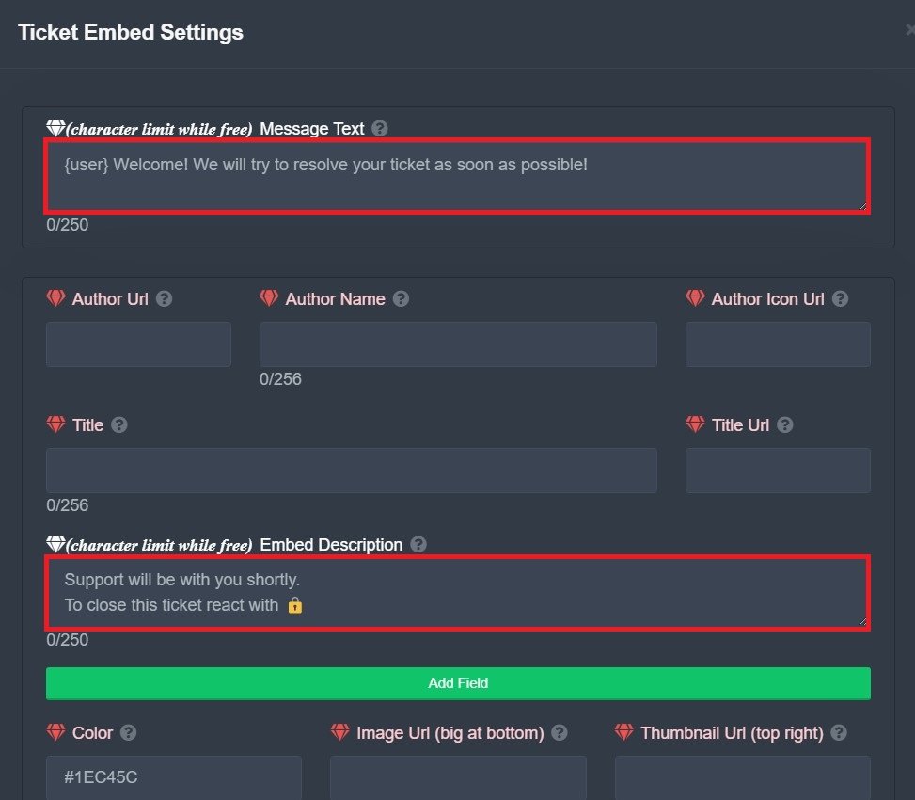Focus the Message Text textarea
Viewport: 915px width, 800px height.
click(456, 176)
